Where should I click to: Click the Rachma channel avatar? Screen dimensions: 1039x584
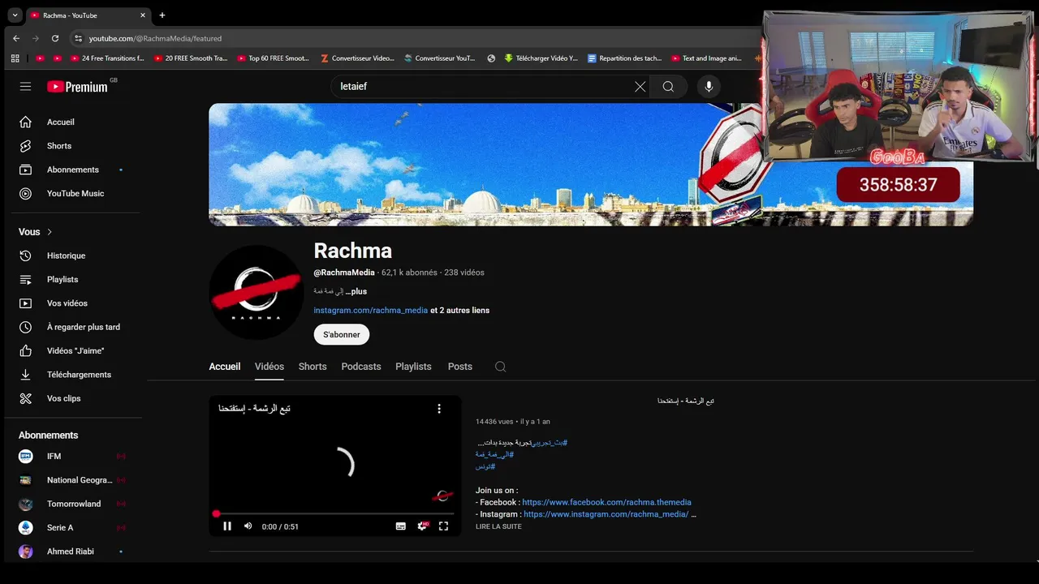click(x=257, y=292)
